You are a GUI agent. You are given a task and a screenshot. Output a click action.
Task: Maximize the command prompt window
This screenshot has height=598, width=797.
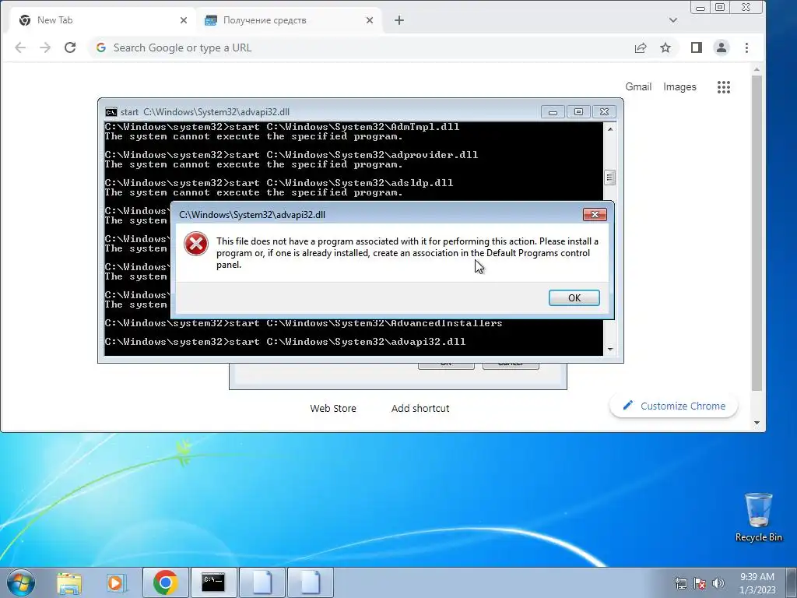click(x=578, y=112)
